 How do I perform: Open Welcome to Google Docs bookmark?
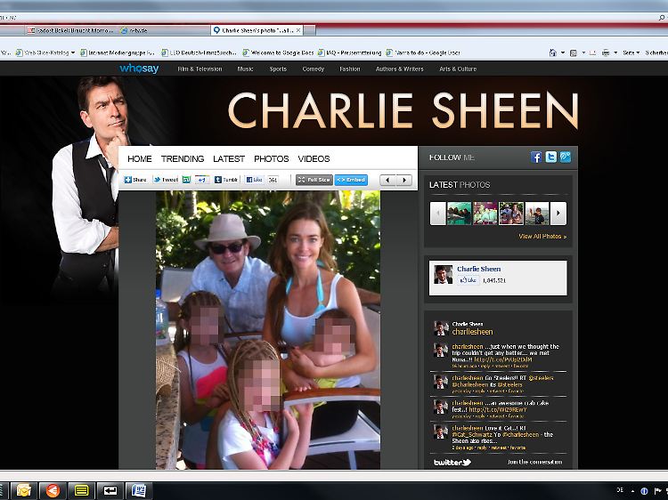[x=278, y=52]
